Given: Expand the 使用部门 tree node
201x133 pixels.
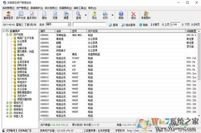Looking at the screenshot, I should 7,106.
